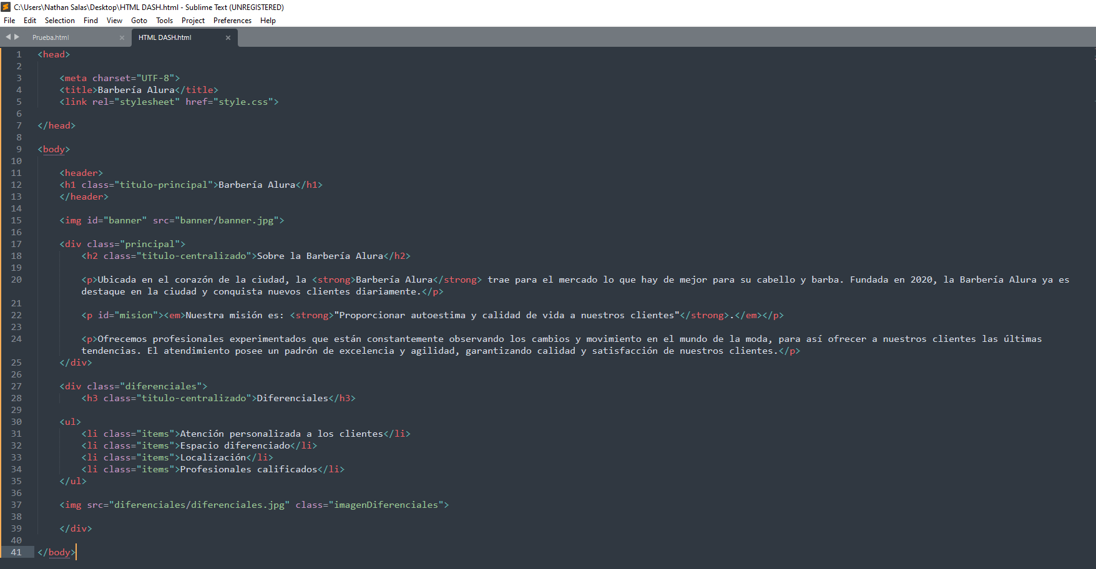
Task: Click the closing body tag on line 41
Action: click(x=56, y=552)
